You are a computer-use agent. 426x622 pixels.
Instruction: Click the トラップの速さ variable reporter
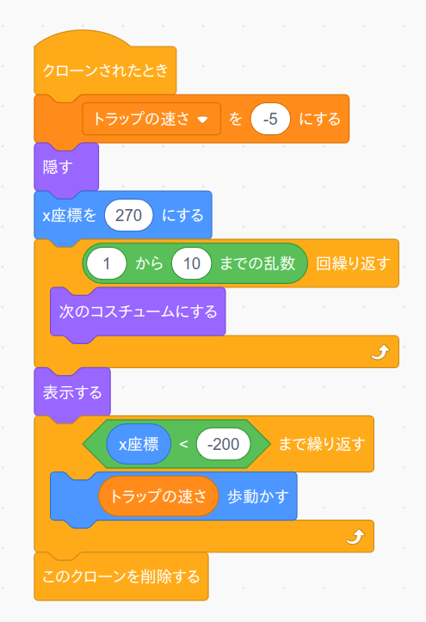click(158, 496)
